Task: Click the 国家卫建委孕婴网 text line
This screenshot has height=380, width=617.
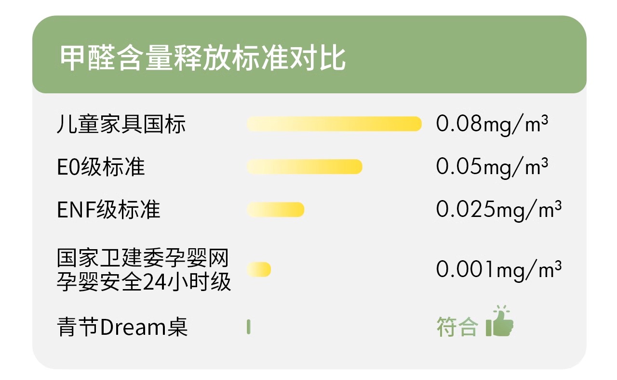Action: pos(142,259)
